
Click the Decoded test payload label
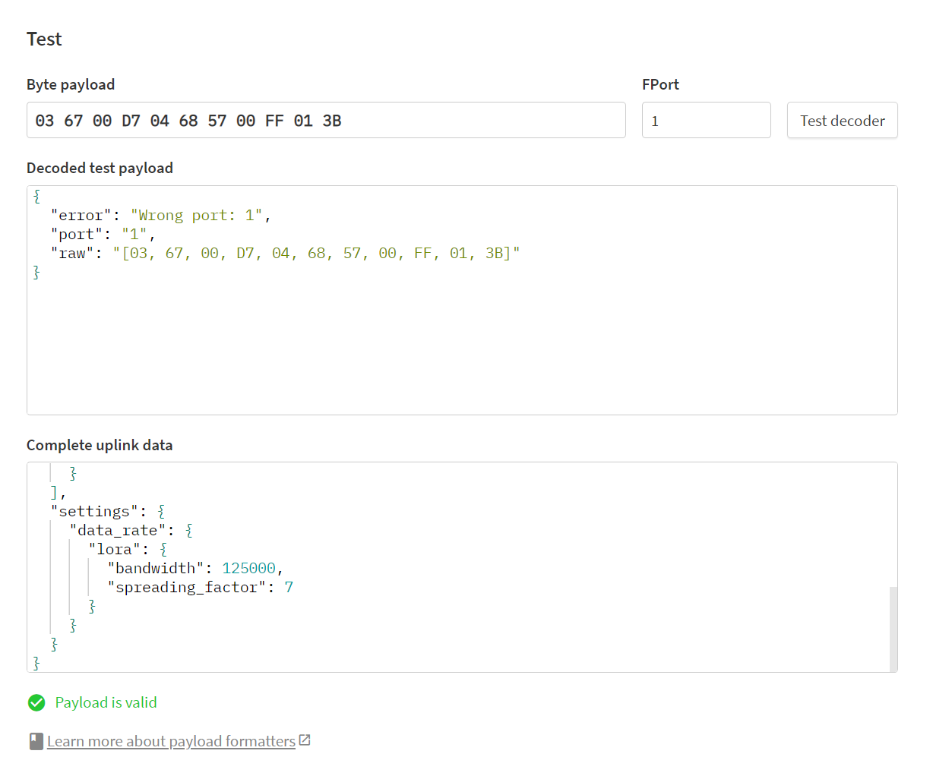(100, 168)
